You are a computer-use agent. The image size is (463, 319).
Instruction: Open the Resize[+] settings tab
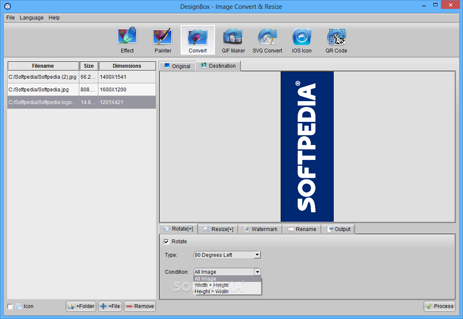218,229
